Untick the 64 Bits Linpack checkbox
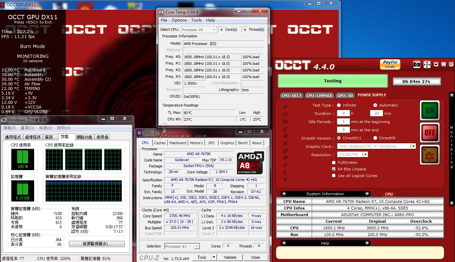This screenshot has width=455, height=262. pyautogui.click(x=334, y=169)
